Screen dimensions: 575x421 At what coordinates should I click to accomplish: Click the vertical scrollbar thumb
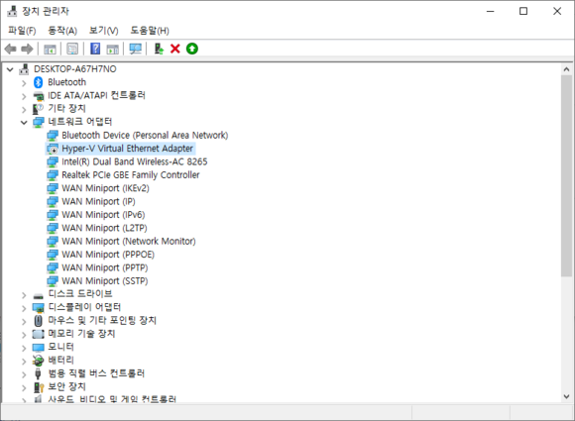(x=566, y=176)
